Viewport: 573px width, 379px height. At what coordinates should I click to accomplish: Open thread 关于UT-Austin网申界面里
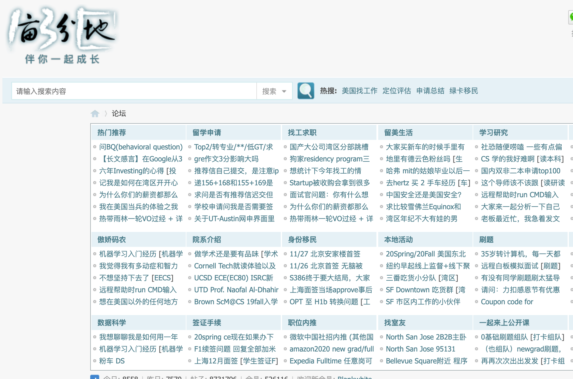pyautogui.click(x=234, y=218)
